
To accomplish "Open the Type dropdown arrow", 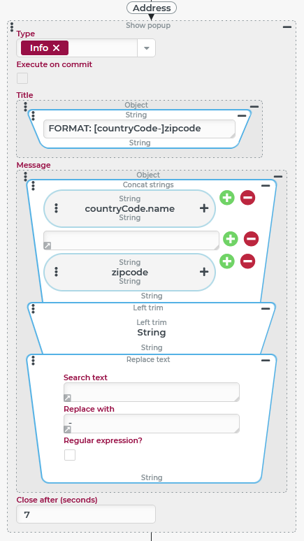I will [146, 48].
